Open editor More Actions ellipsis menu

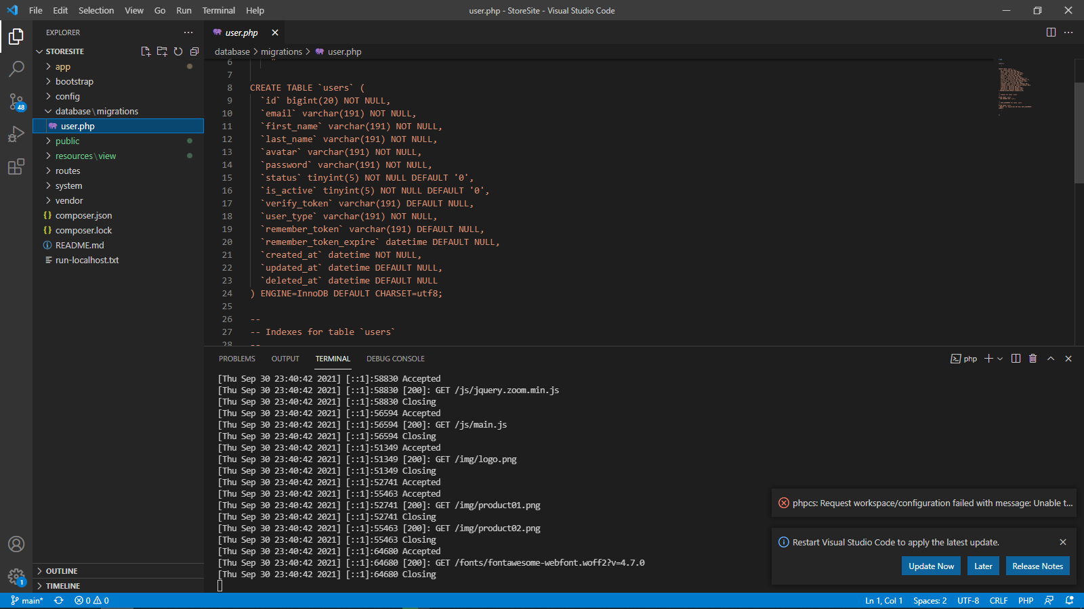point(1068,32)
